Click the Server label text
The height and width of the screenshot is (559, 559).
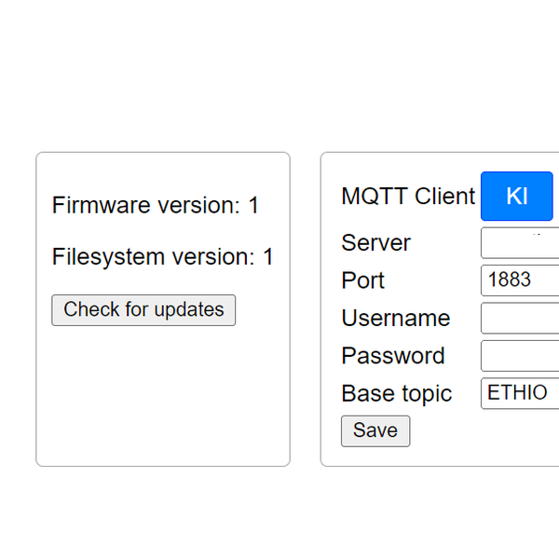tap(375, 243)
